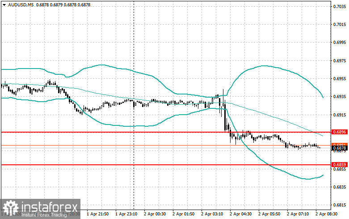The width and height of the screenshot is (349, 219).
Task: Click the 0.7035 price scale value
Action: [340, 6]
